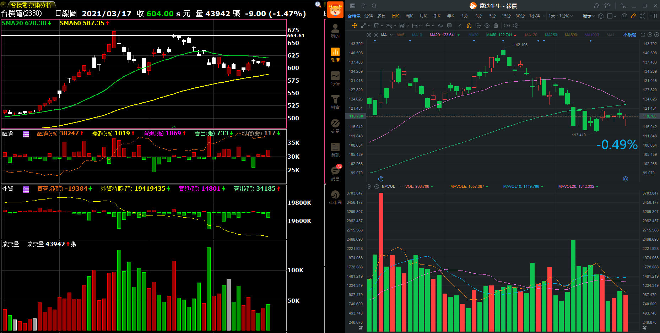This screenshot has height=333, width=660.
Task: Toggle the watchlist panel icon in title bar
Action: tap(353, 6)
